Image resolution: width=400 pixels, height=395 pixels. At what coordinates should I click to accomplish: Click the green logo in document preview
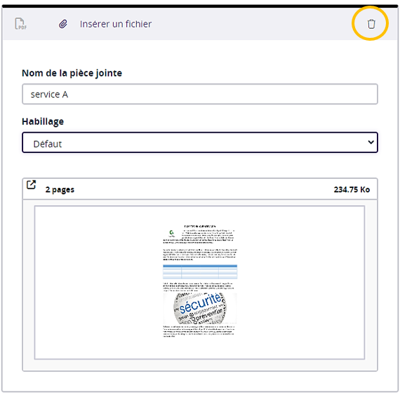click(x=172, y=233)
